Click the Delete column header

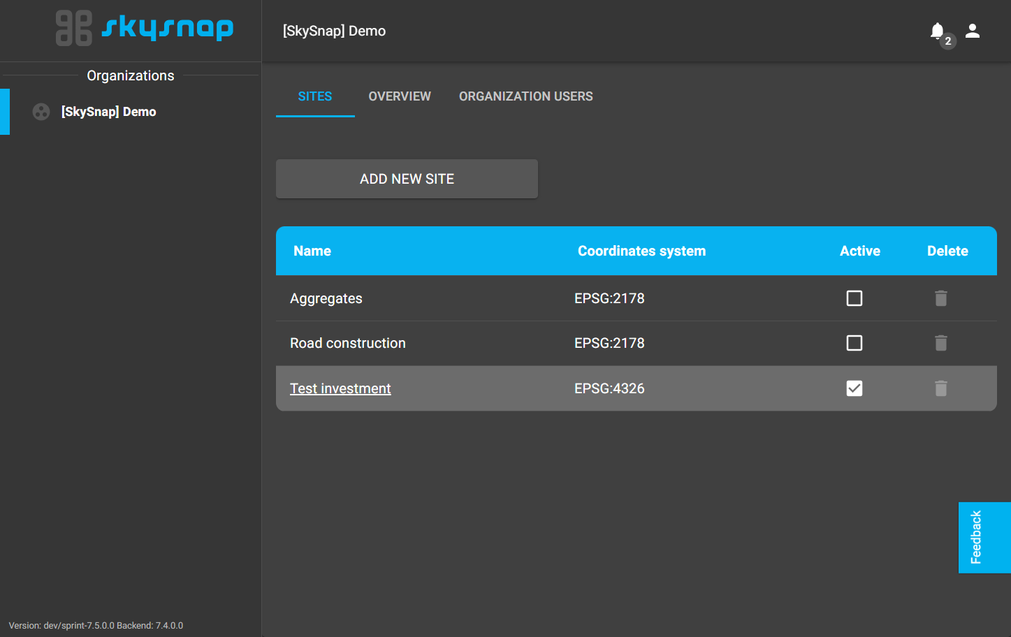[x=947, y=251]
